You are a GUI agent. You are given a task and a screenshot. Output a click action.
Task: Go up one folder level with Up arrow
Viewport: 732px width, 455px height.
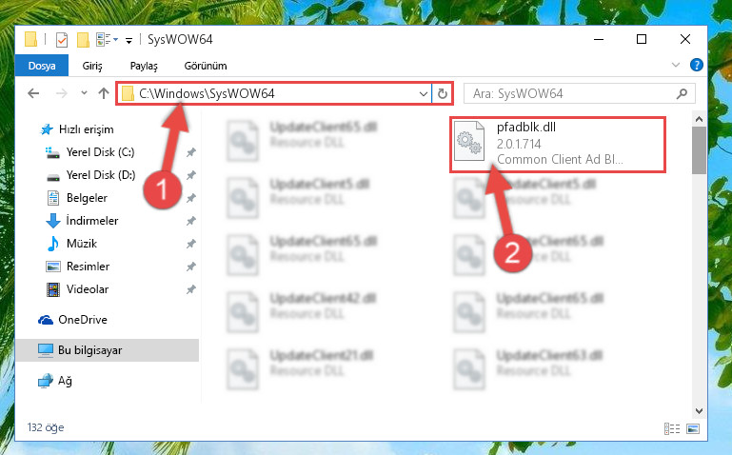click(x=104, y=93)
